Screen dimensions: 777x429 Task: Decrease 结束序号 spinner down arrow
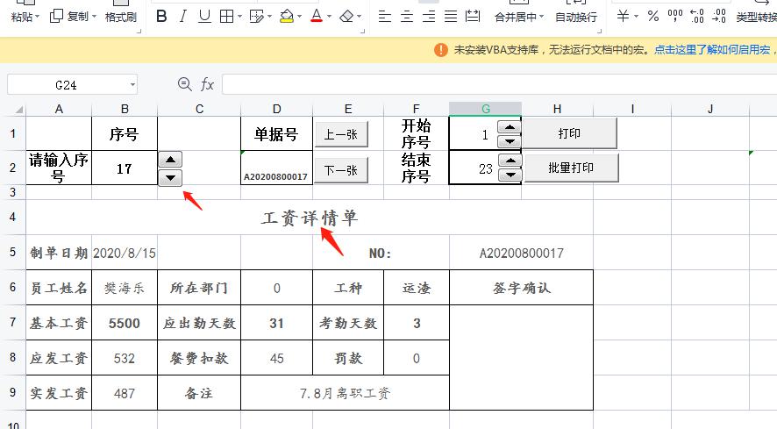510,175
